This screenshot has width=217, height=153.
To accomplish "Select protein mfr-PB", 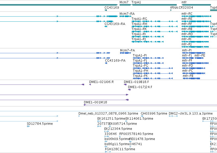I will click(188, 76).
